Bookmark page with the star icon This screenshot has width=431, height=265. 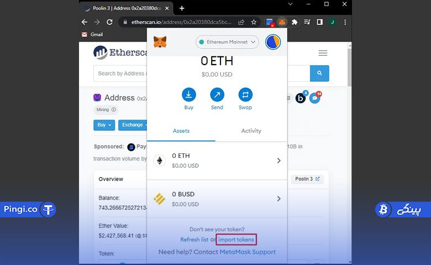(254, 22)
